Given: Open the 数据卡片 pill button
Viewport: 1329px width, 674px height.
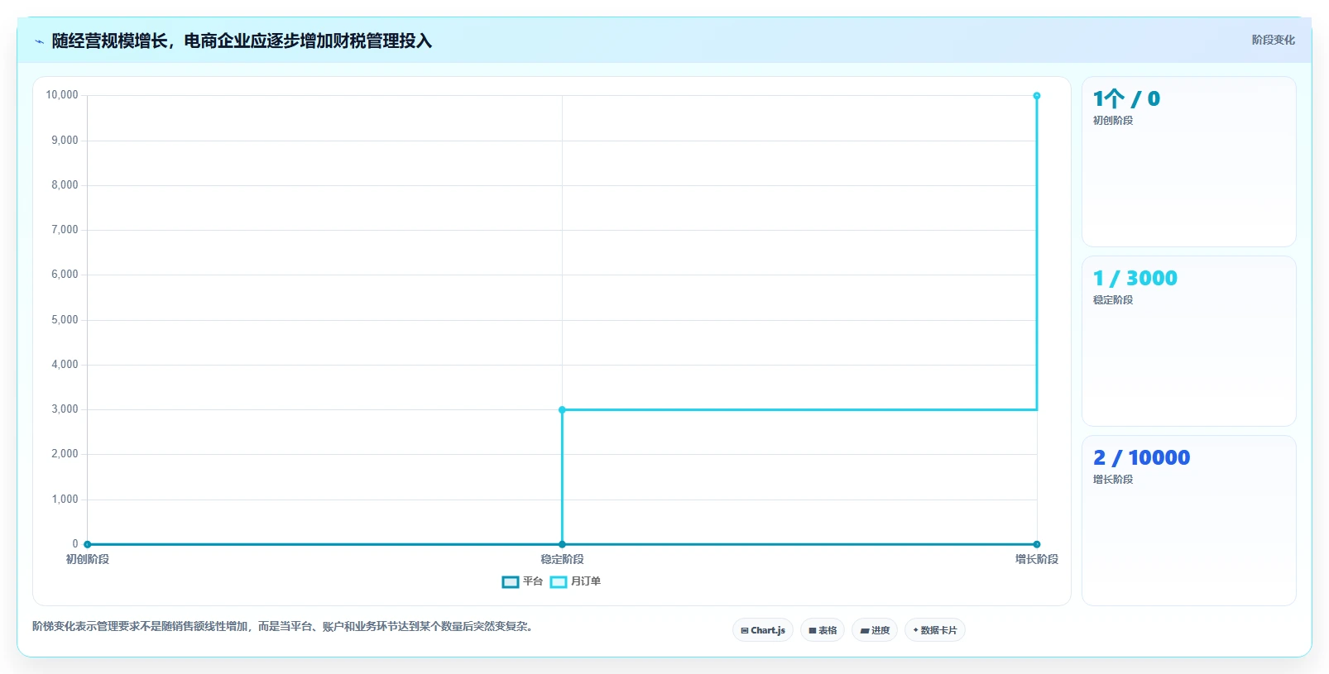Looking at the screenshot, I should coord(935,630).
